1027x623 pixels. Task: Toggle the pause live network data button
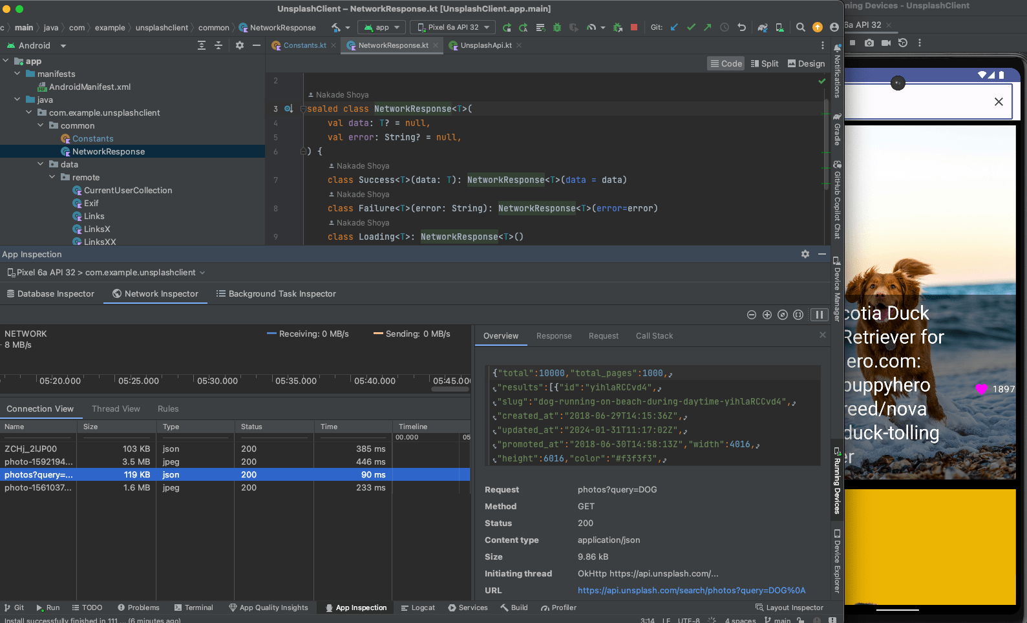tap(819, 315)
